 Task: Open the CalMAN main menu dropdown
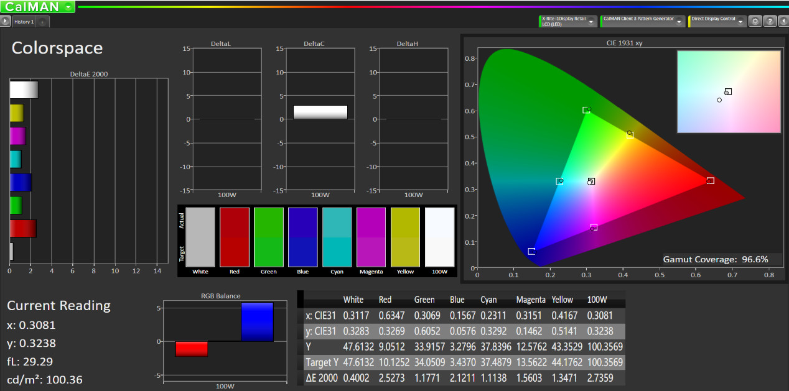67,7
